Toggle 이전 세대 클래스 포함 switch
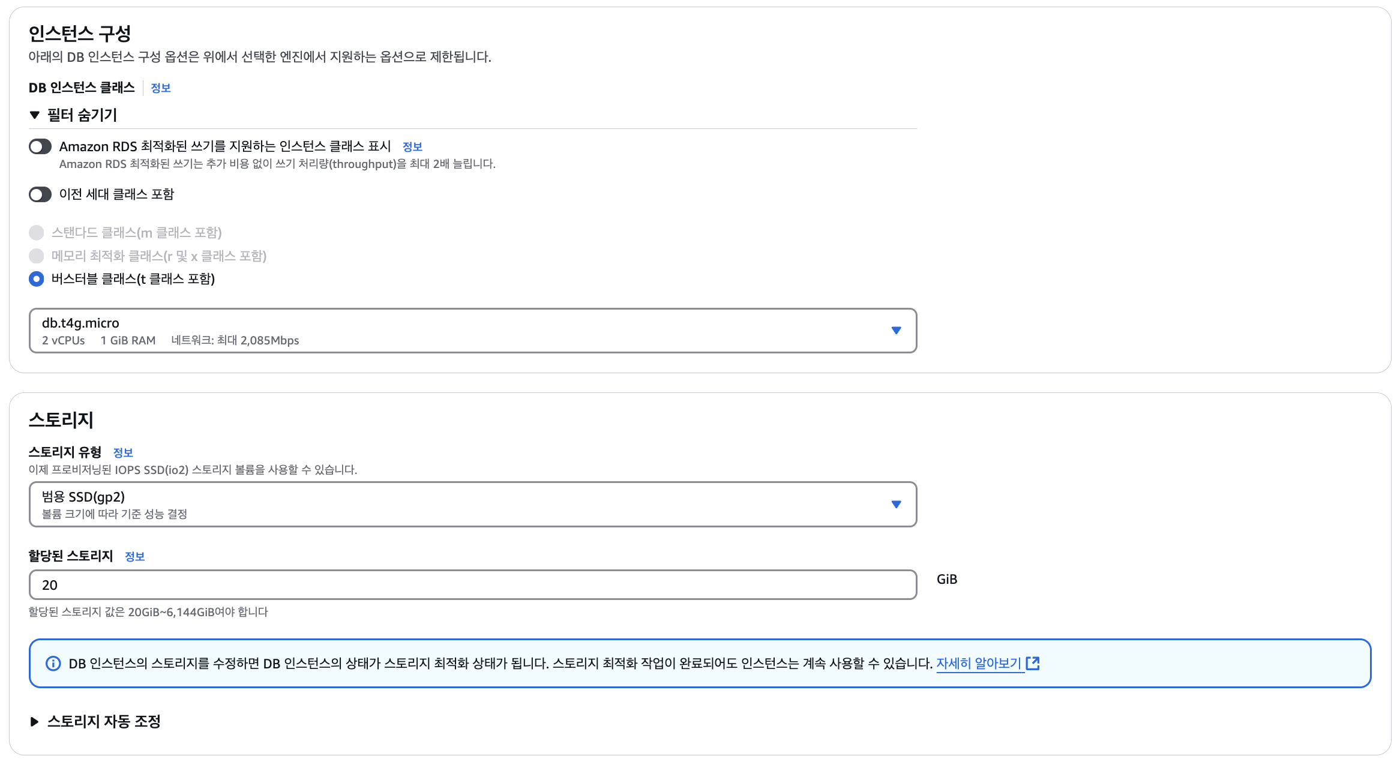1397x768 pixels. [x=40, y=194]
